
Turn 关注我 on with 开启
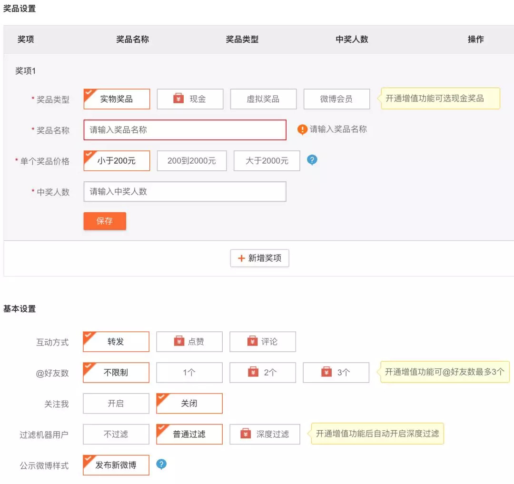[x=116, y=403]
